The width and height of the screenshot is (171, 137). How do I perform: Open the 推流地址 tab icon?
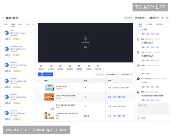pyautogui.click(x=41, y=66)
